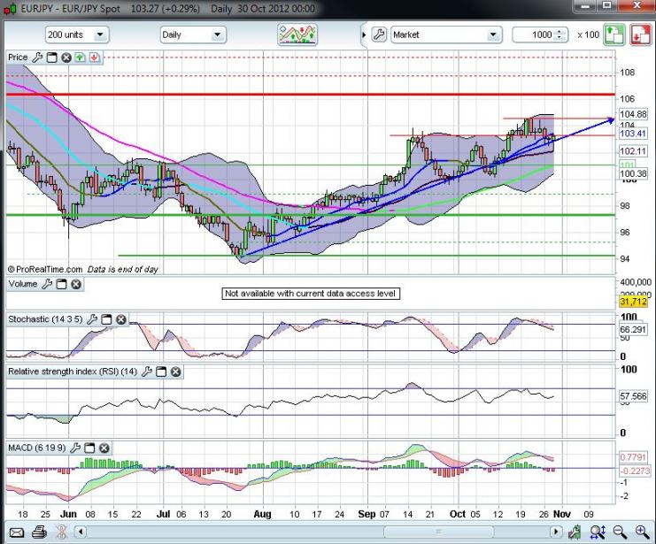Expand the Market order type dropdown

tap(493, 34)
